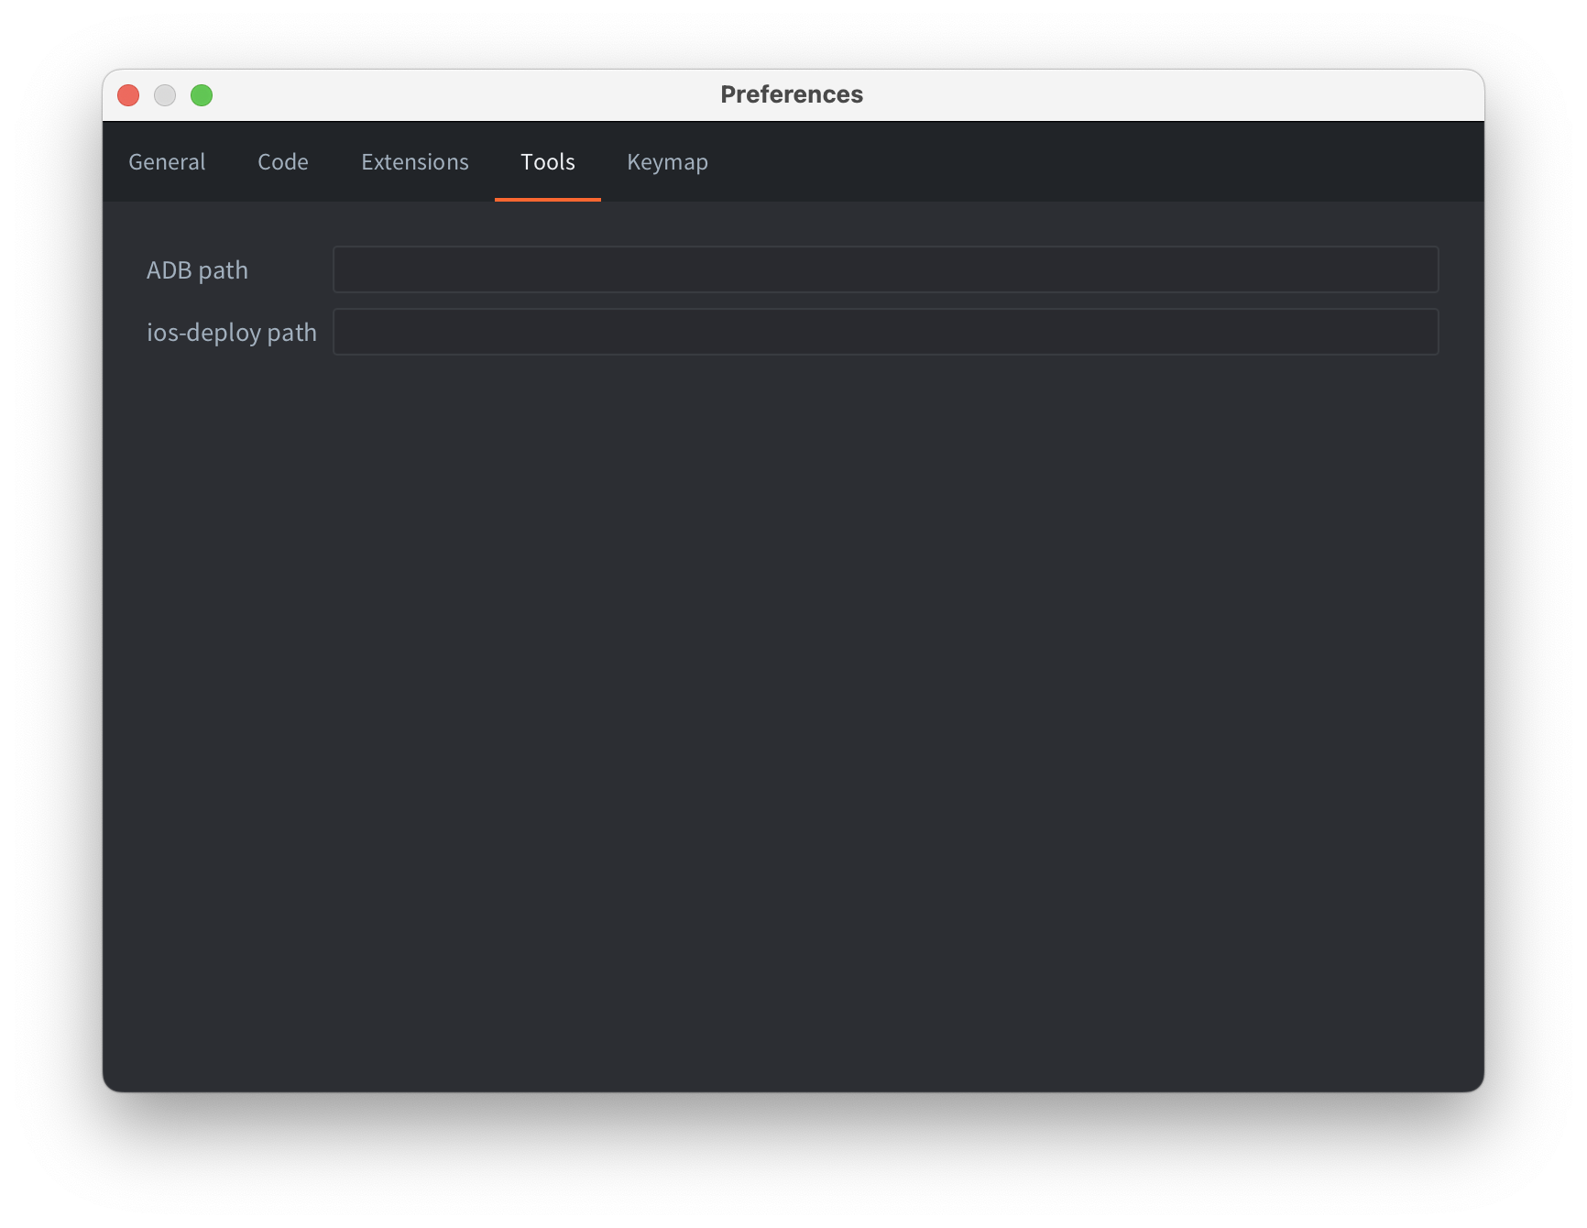Click the title bar left of Preferences title
Screen dimensions: 1587x1228
[x=458, y=95]
